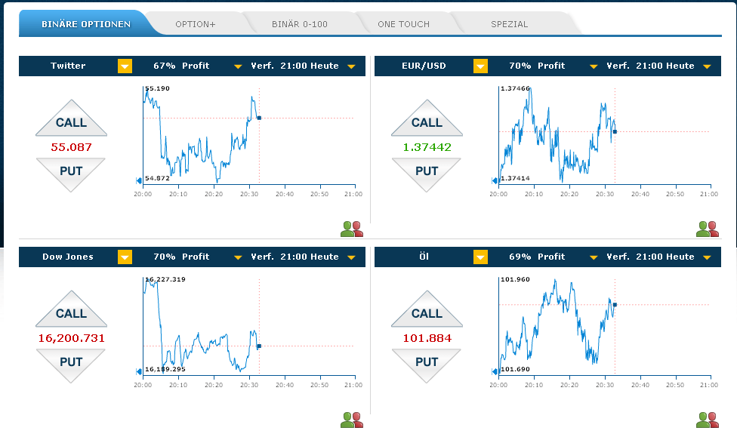Click blue arrow marker on Öl chart axis

click(x=495, y=371)
